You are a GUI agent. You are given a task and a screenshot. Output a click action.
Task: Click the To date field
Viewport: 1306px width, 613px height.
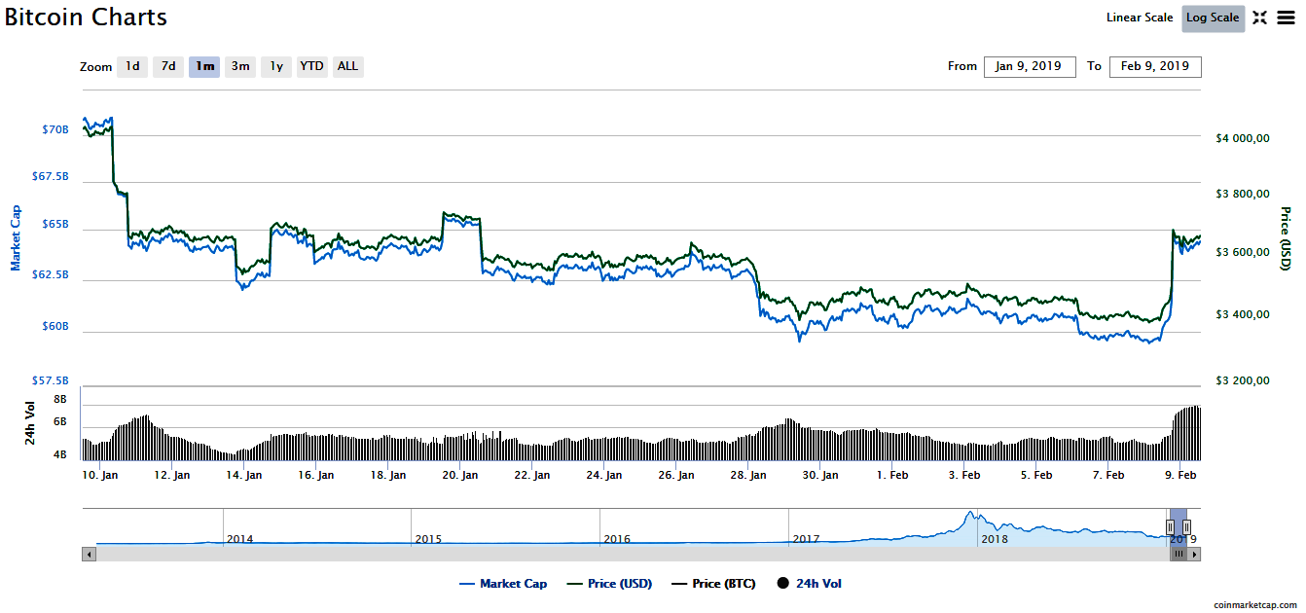click(x=1155, y=66)
